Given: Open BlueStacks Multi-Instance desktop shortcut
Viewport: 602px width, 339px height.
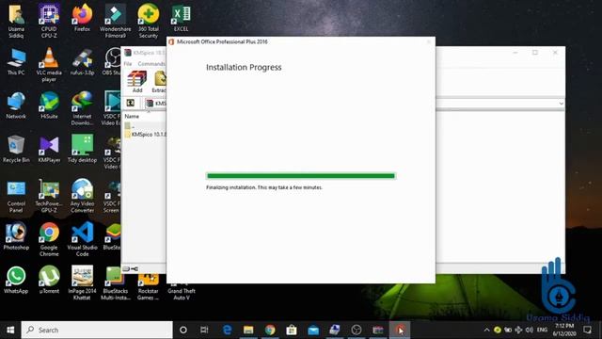Looking at the screenshot, I should (115, 283).
